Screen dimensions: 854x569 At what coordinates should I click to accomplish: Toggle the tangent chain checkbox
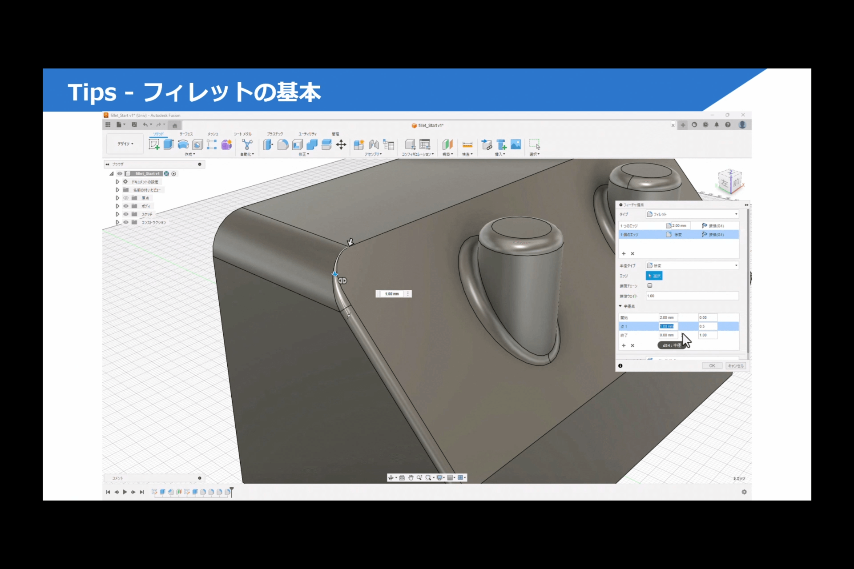point(650,285)
